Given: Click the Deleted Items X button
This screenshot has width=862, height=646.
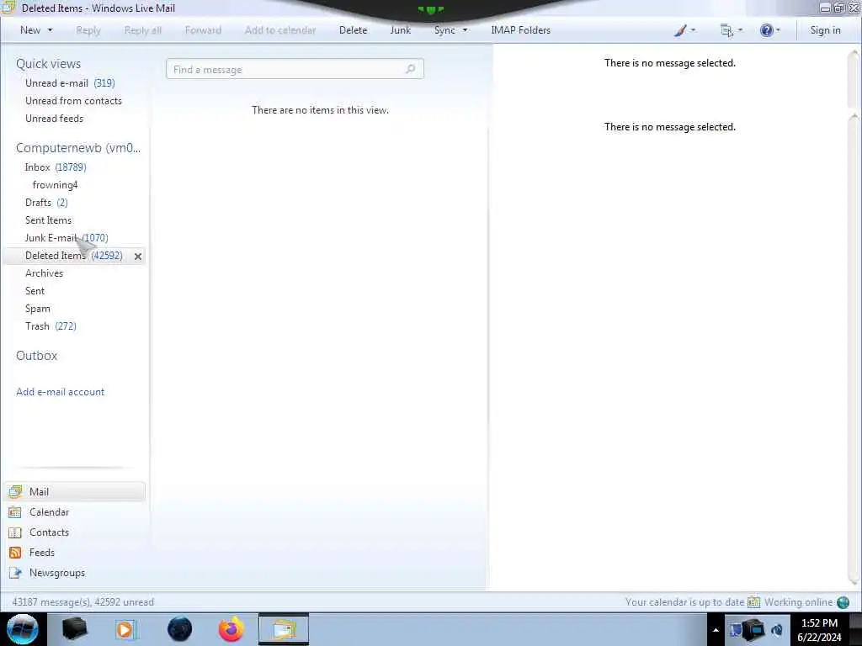Looking at the screenshot, I should click(138, 257).
